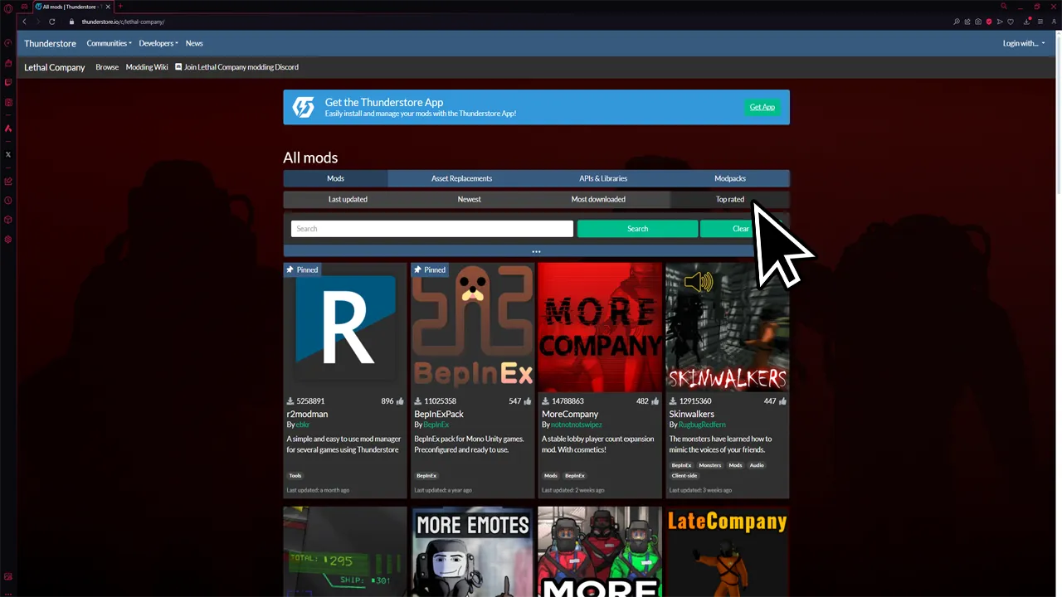This screenshot has height=597, width=1062.
Task: Open the Modding Wiki link
Action: click(x=147, y=67)
